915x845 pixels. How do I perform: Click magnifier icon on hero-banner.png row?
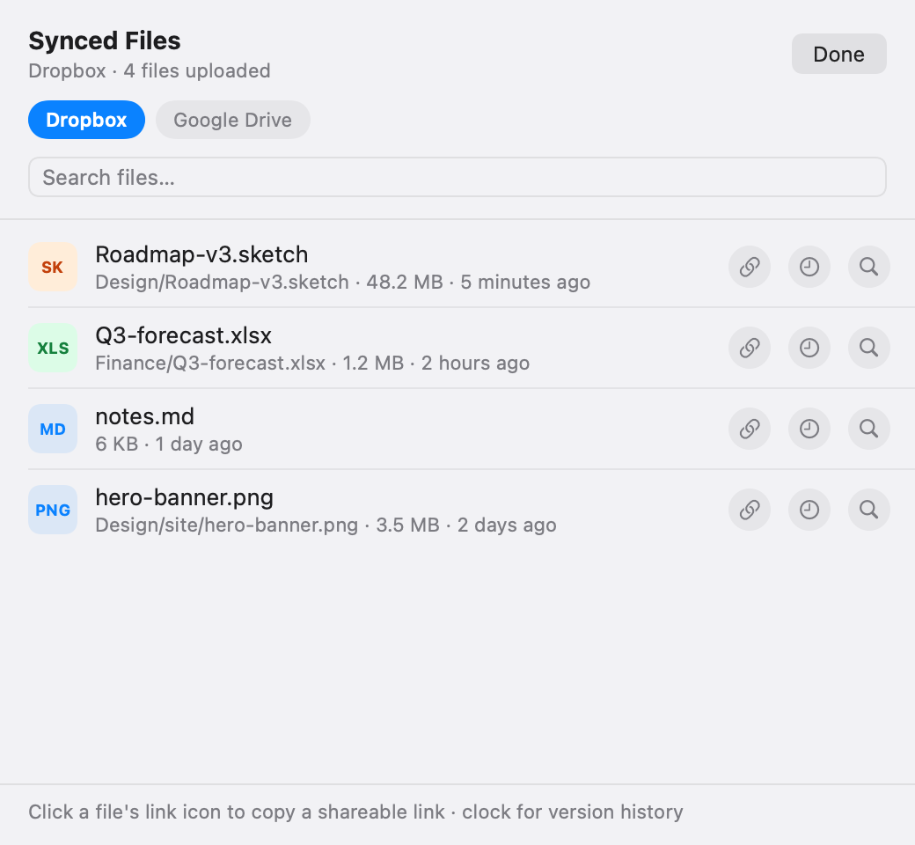[869, 510]
